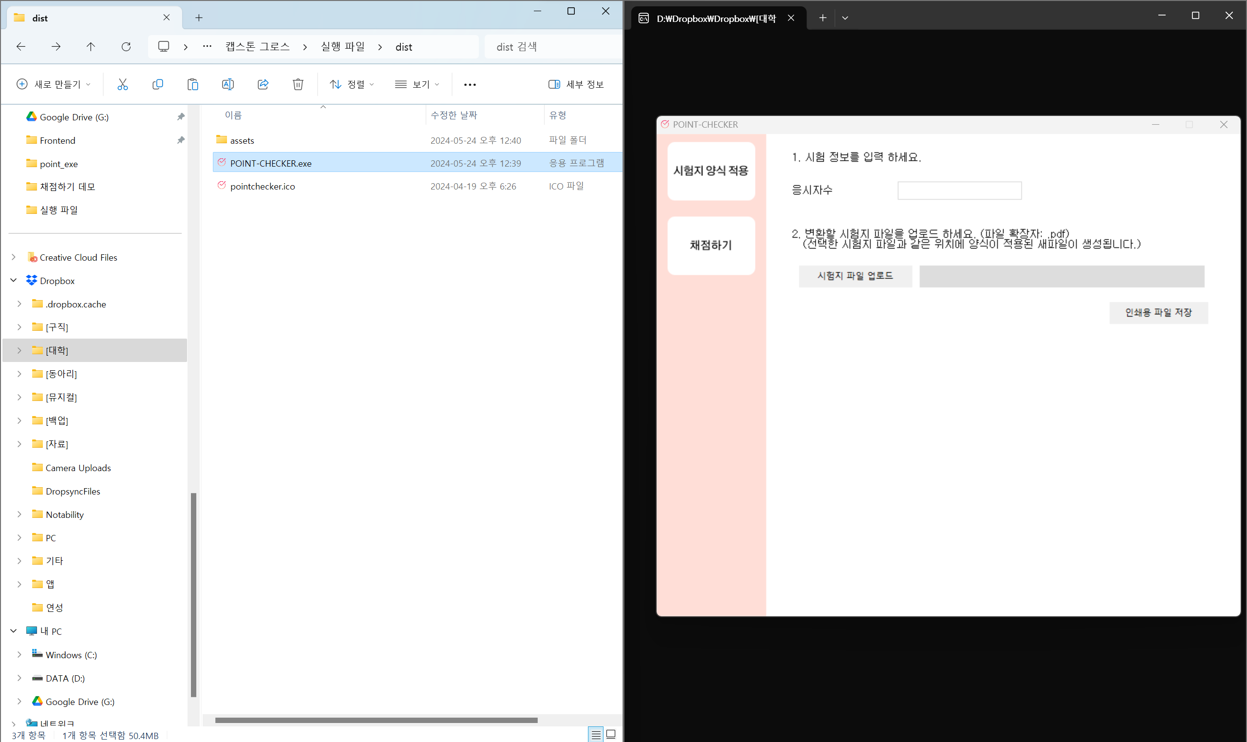Click the Copy icon in Explorer toolbar
1247x742 pixels.
(157, 84)
